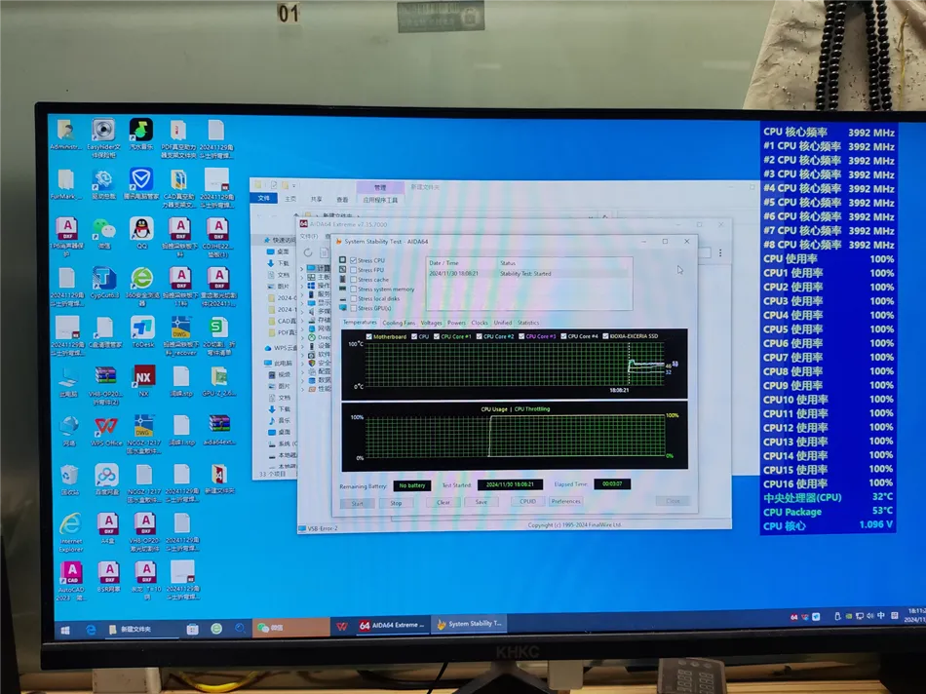926x694 pixels.
Task: Toggle the CPU Core #4 graph checkbox
Action: (x=563, y=336)
